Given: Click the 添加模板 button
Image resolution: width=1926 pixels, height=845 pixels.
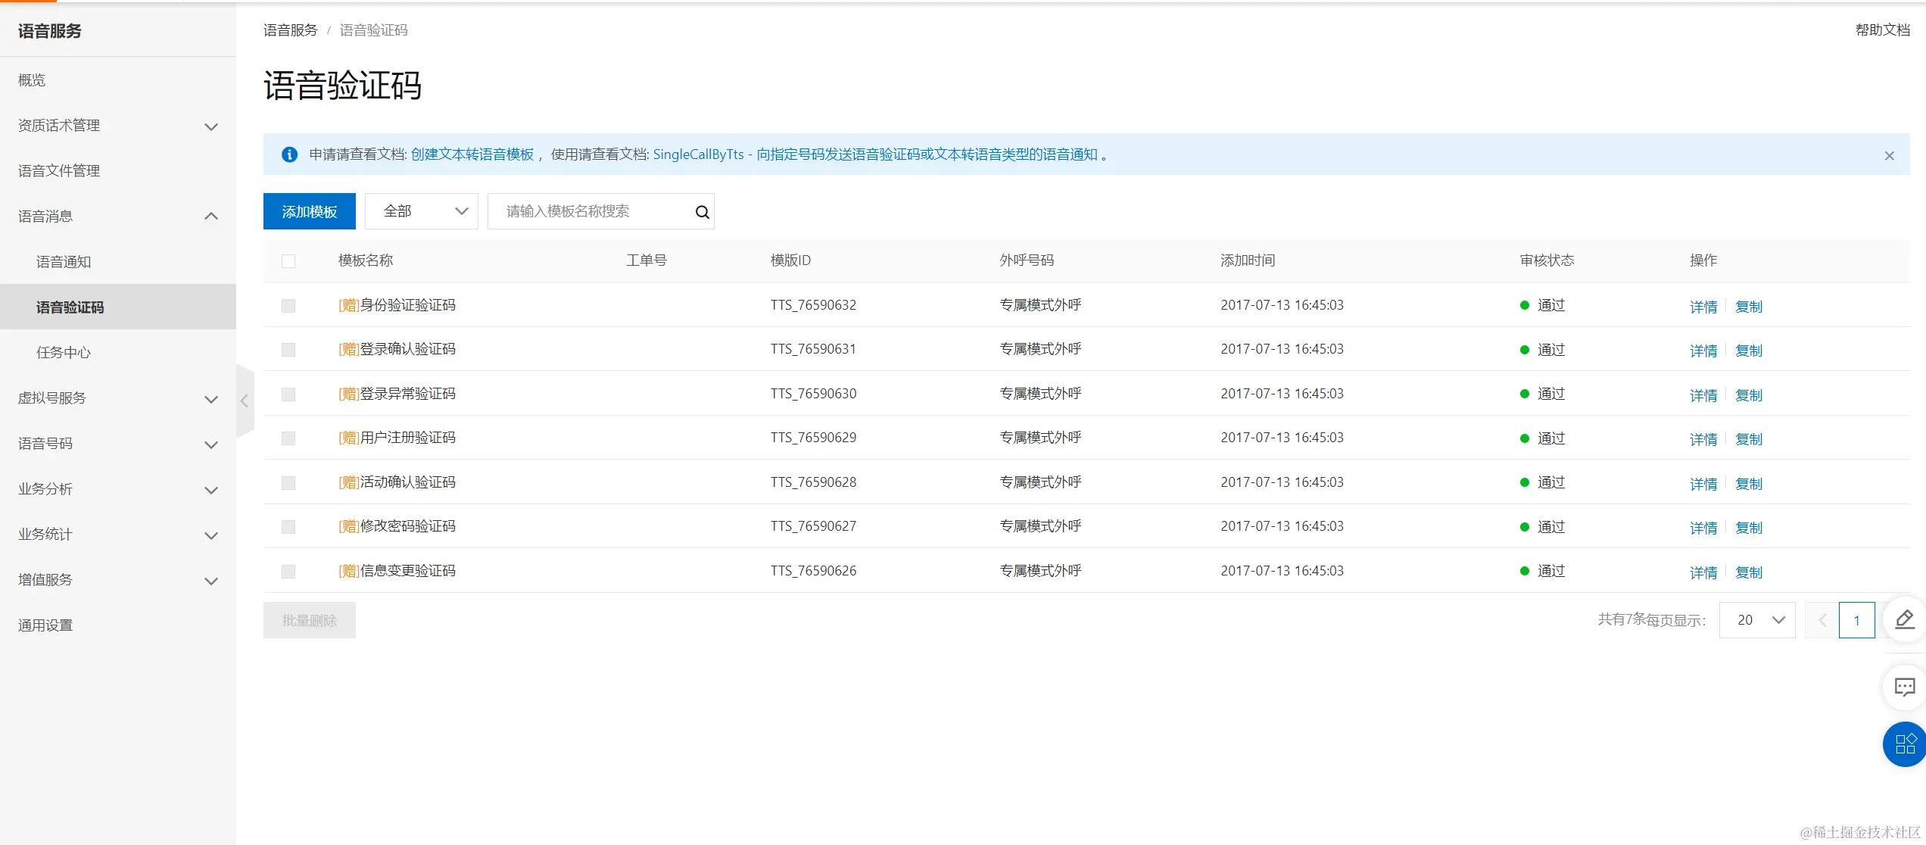Looking at the screenshot, I should 309,211.
